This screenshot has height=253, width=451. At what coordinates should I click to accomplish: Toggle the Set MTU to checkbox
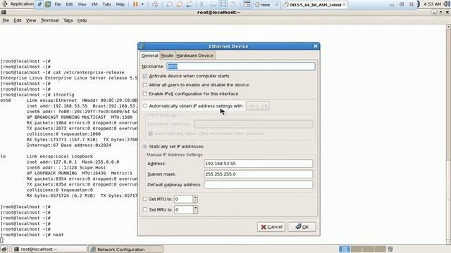coord(145,199)
